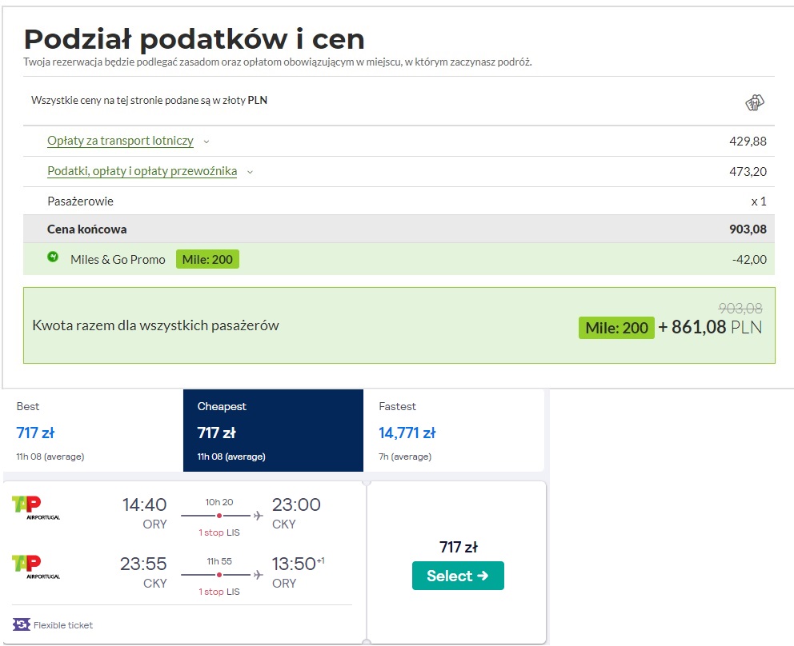The image size is (794, 646).
Task: Click TAP Air Portugal logo on return flight
Action: point(35,567)
